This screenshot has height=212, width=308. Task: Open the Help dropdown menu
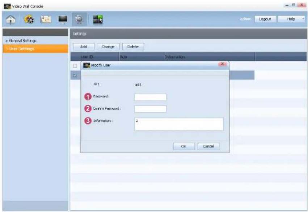(291, 19)
